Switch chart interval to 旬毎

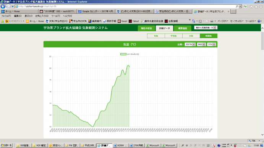[156, 36]
